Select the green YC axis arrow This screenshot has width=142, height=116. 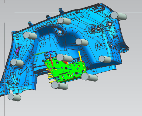(x=40, y=54)
